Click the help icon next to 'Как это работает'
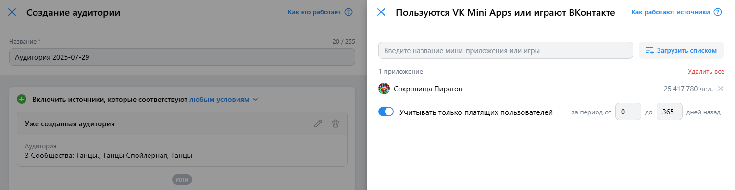Image resolution: width=735 pixels, height=190 pixels. click(x=349, y=12)
